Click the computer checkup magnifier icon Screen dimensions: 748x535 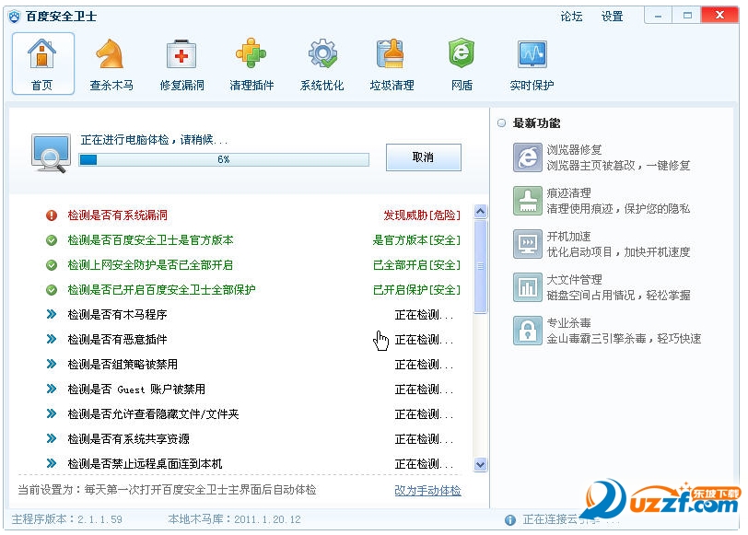[51, 153]
